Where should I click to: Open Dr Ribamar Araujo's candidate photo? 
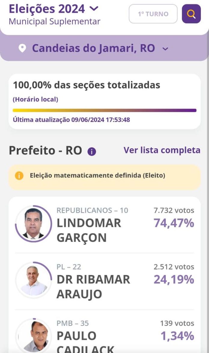[33, 280]
